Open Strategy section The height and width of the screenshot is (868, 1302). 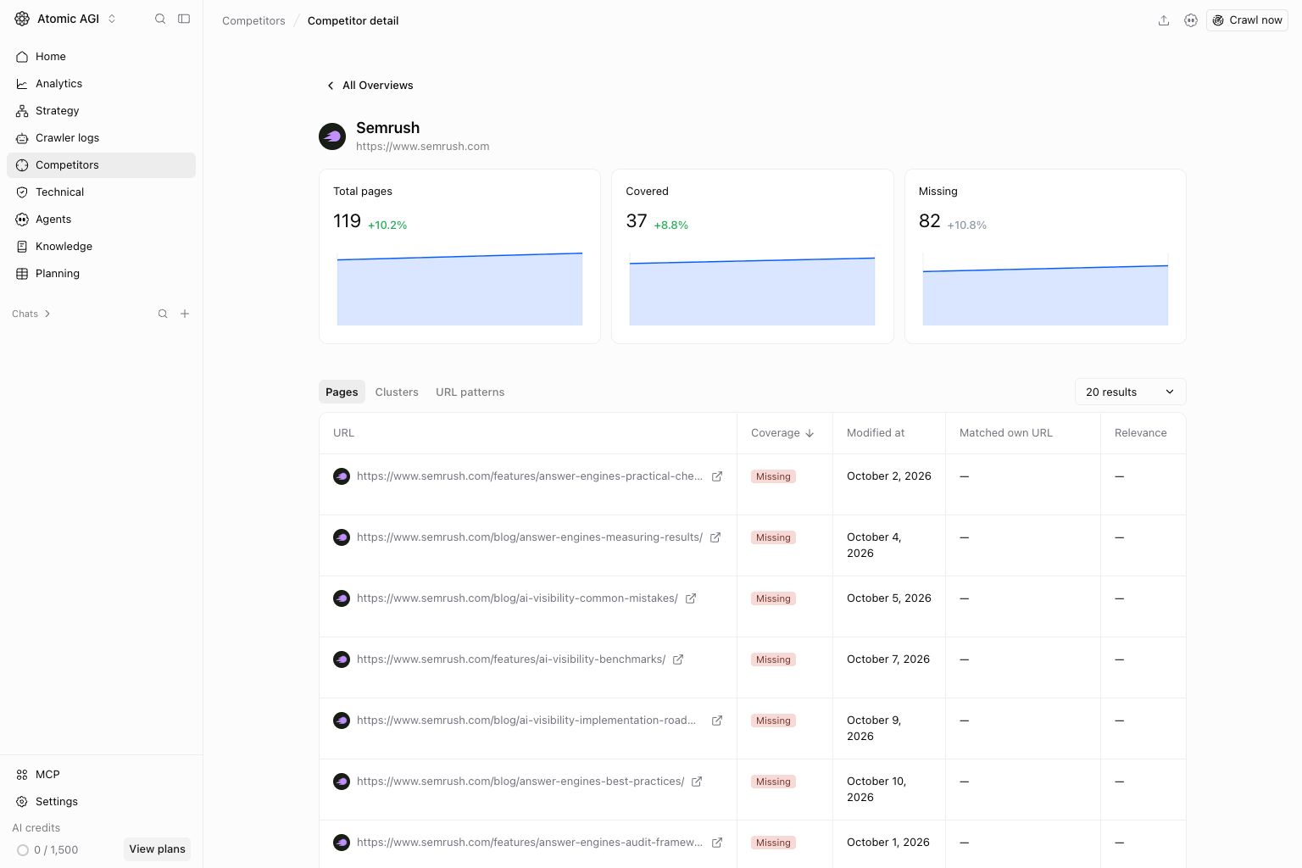(101, 111)
